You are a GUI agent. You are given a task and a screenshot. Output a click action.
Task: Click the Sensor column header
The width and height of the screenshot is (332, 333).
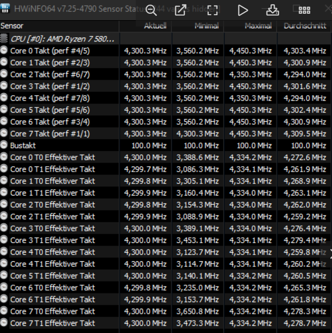(x=59, y=26)
